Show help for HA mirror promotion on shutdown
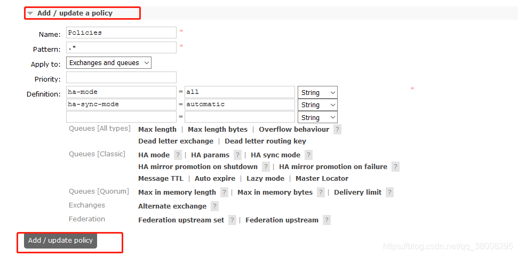 [x=266, y=167]
